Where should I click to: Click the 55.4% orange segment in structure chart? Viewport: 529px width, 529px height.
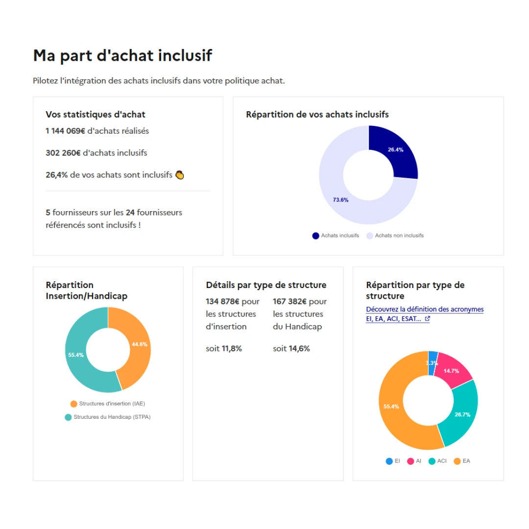click(x=391, y=406)
